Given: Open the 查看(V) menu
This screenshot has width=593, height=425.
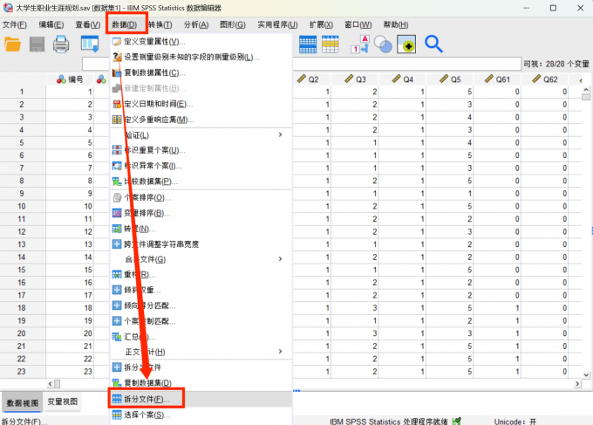Looking at the screenshot, I should (x=88, y=25).
